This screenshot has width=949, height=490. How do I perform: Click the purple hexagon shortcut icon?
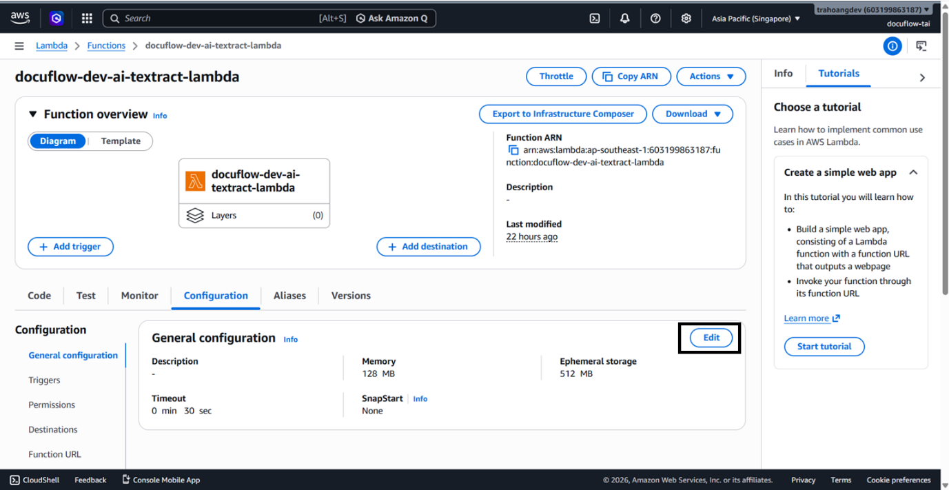(57, 19)
